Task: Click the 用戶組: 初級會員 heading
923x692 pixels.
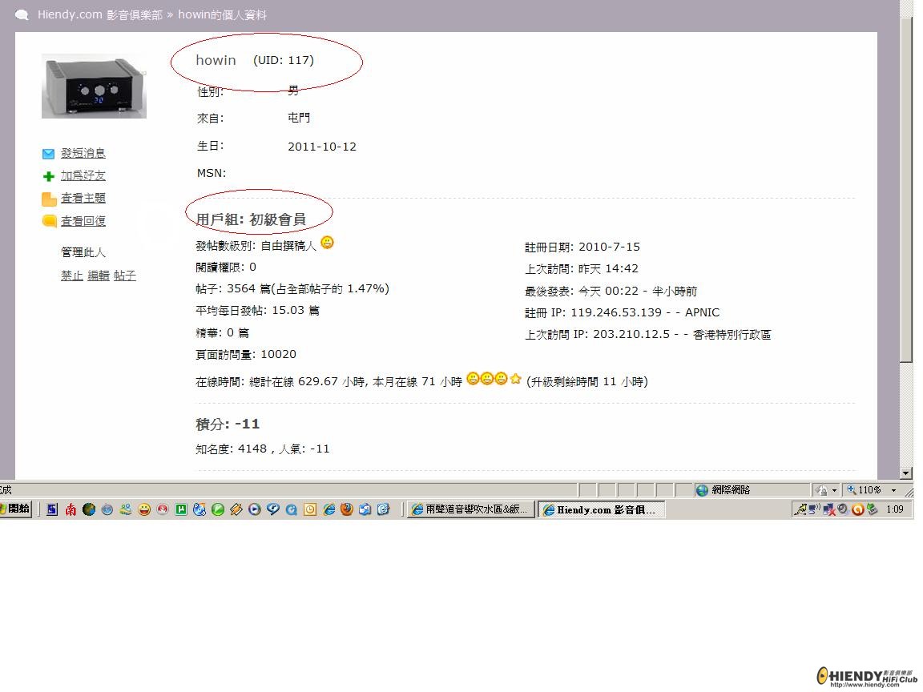Action: [x=251, y=219]
